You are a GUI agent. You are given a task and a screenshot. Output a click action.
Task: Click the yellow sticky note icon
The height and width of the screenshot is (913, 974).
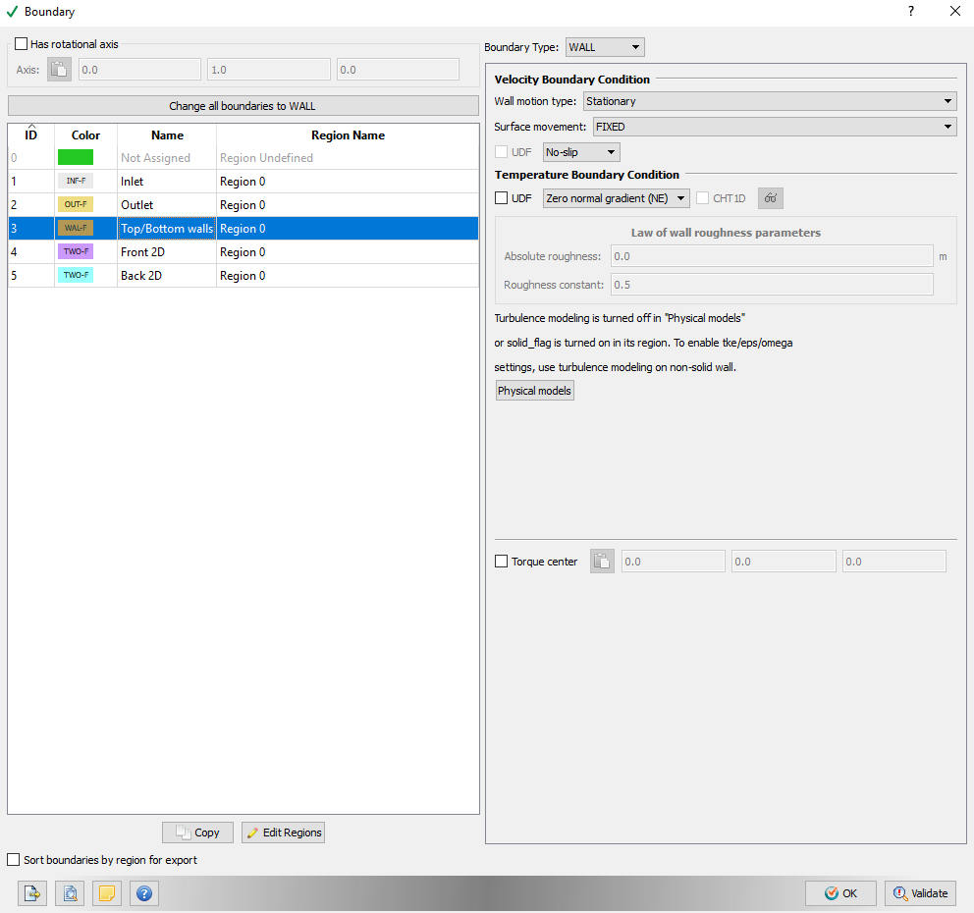pos(106,893)
